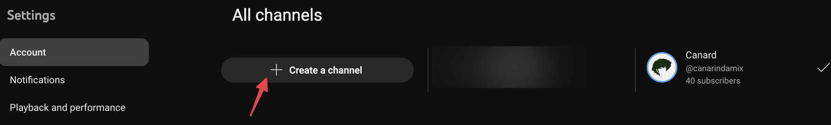Click the checkmark next to Canard
The image size is (831, 125).
tap(823, 68)
